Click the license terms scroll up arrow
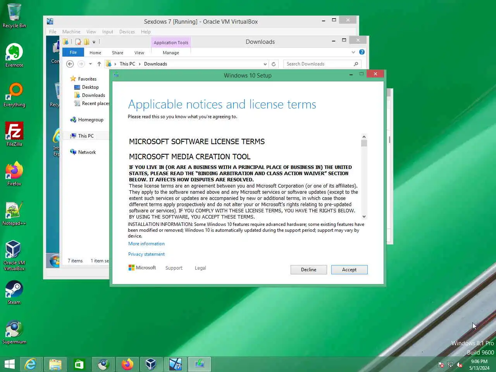Viewport: 496px width, 372px height. tap(364, 137)
